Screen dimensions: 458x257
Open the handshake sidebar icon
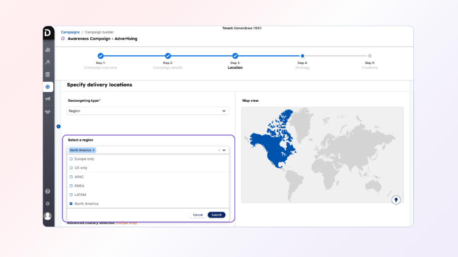click(48, 112)
